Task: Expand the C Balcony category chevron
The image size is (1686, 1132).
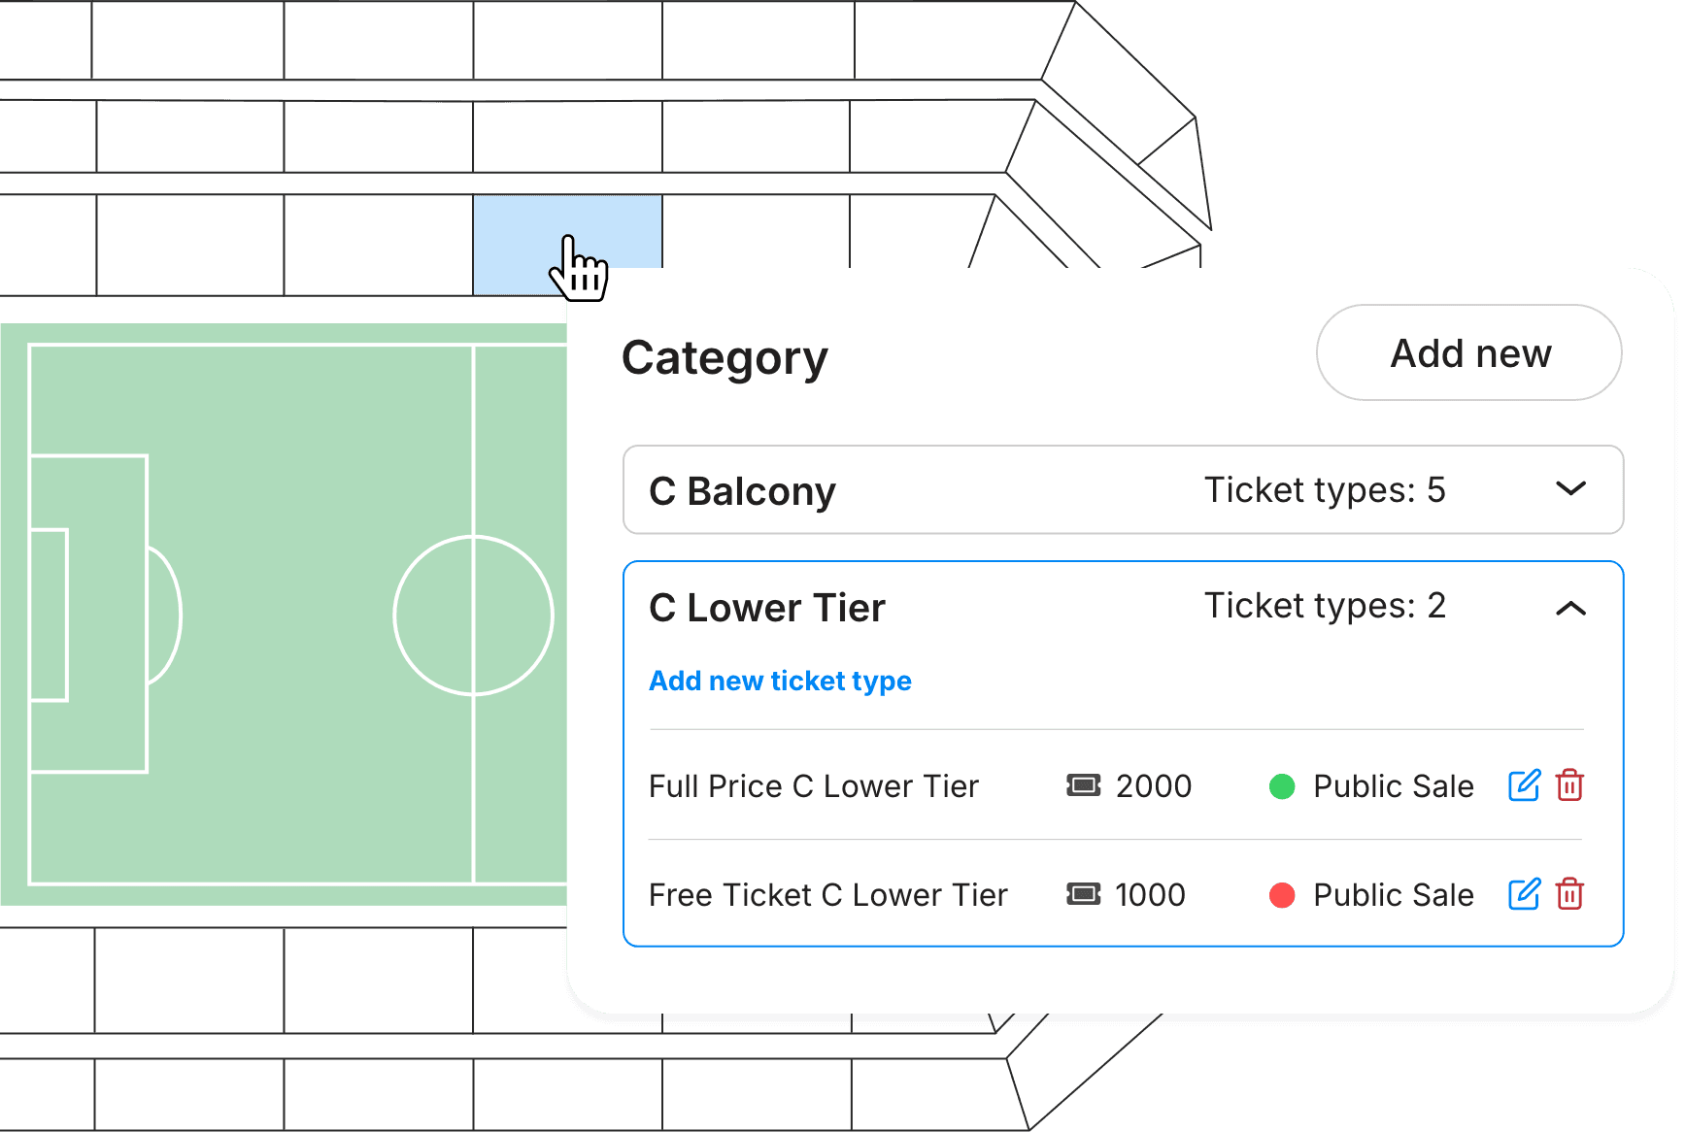Action: pos(1570,488)
